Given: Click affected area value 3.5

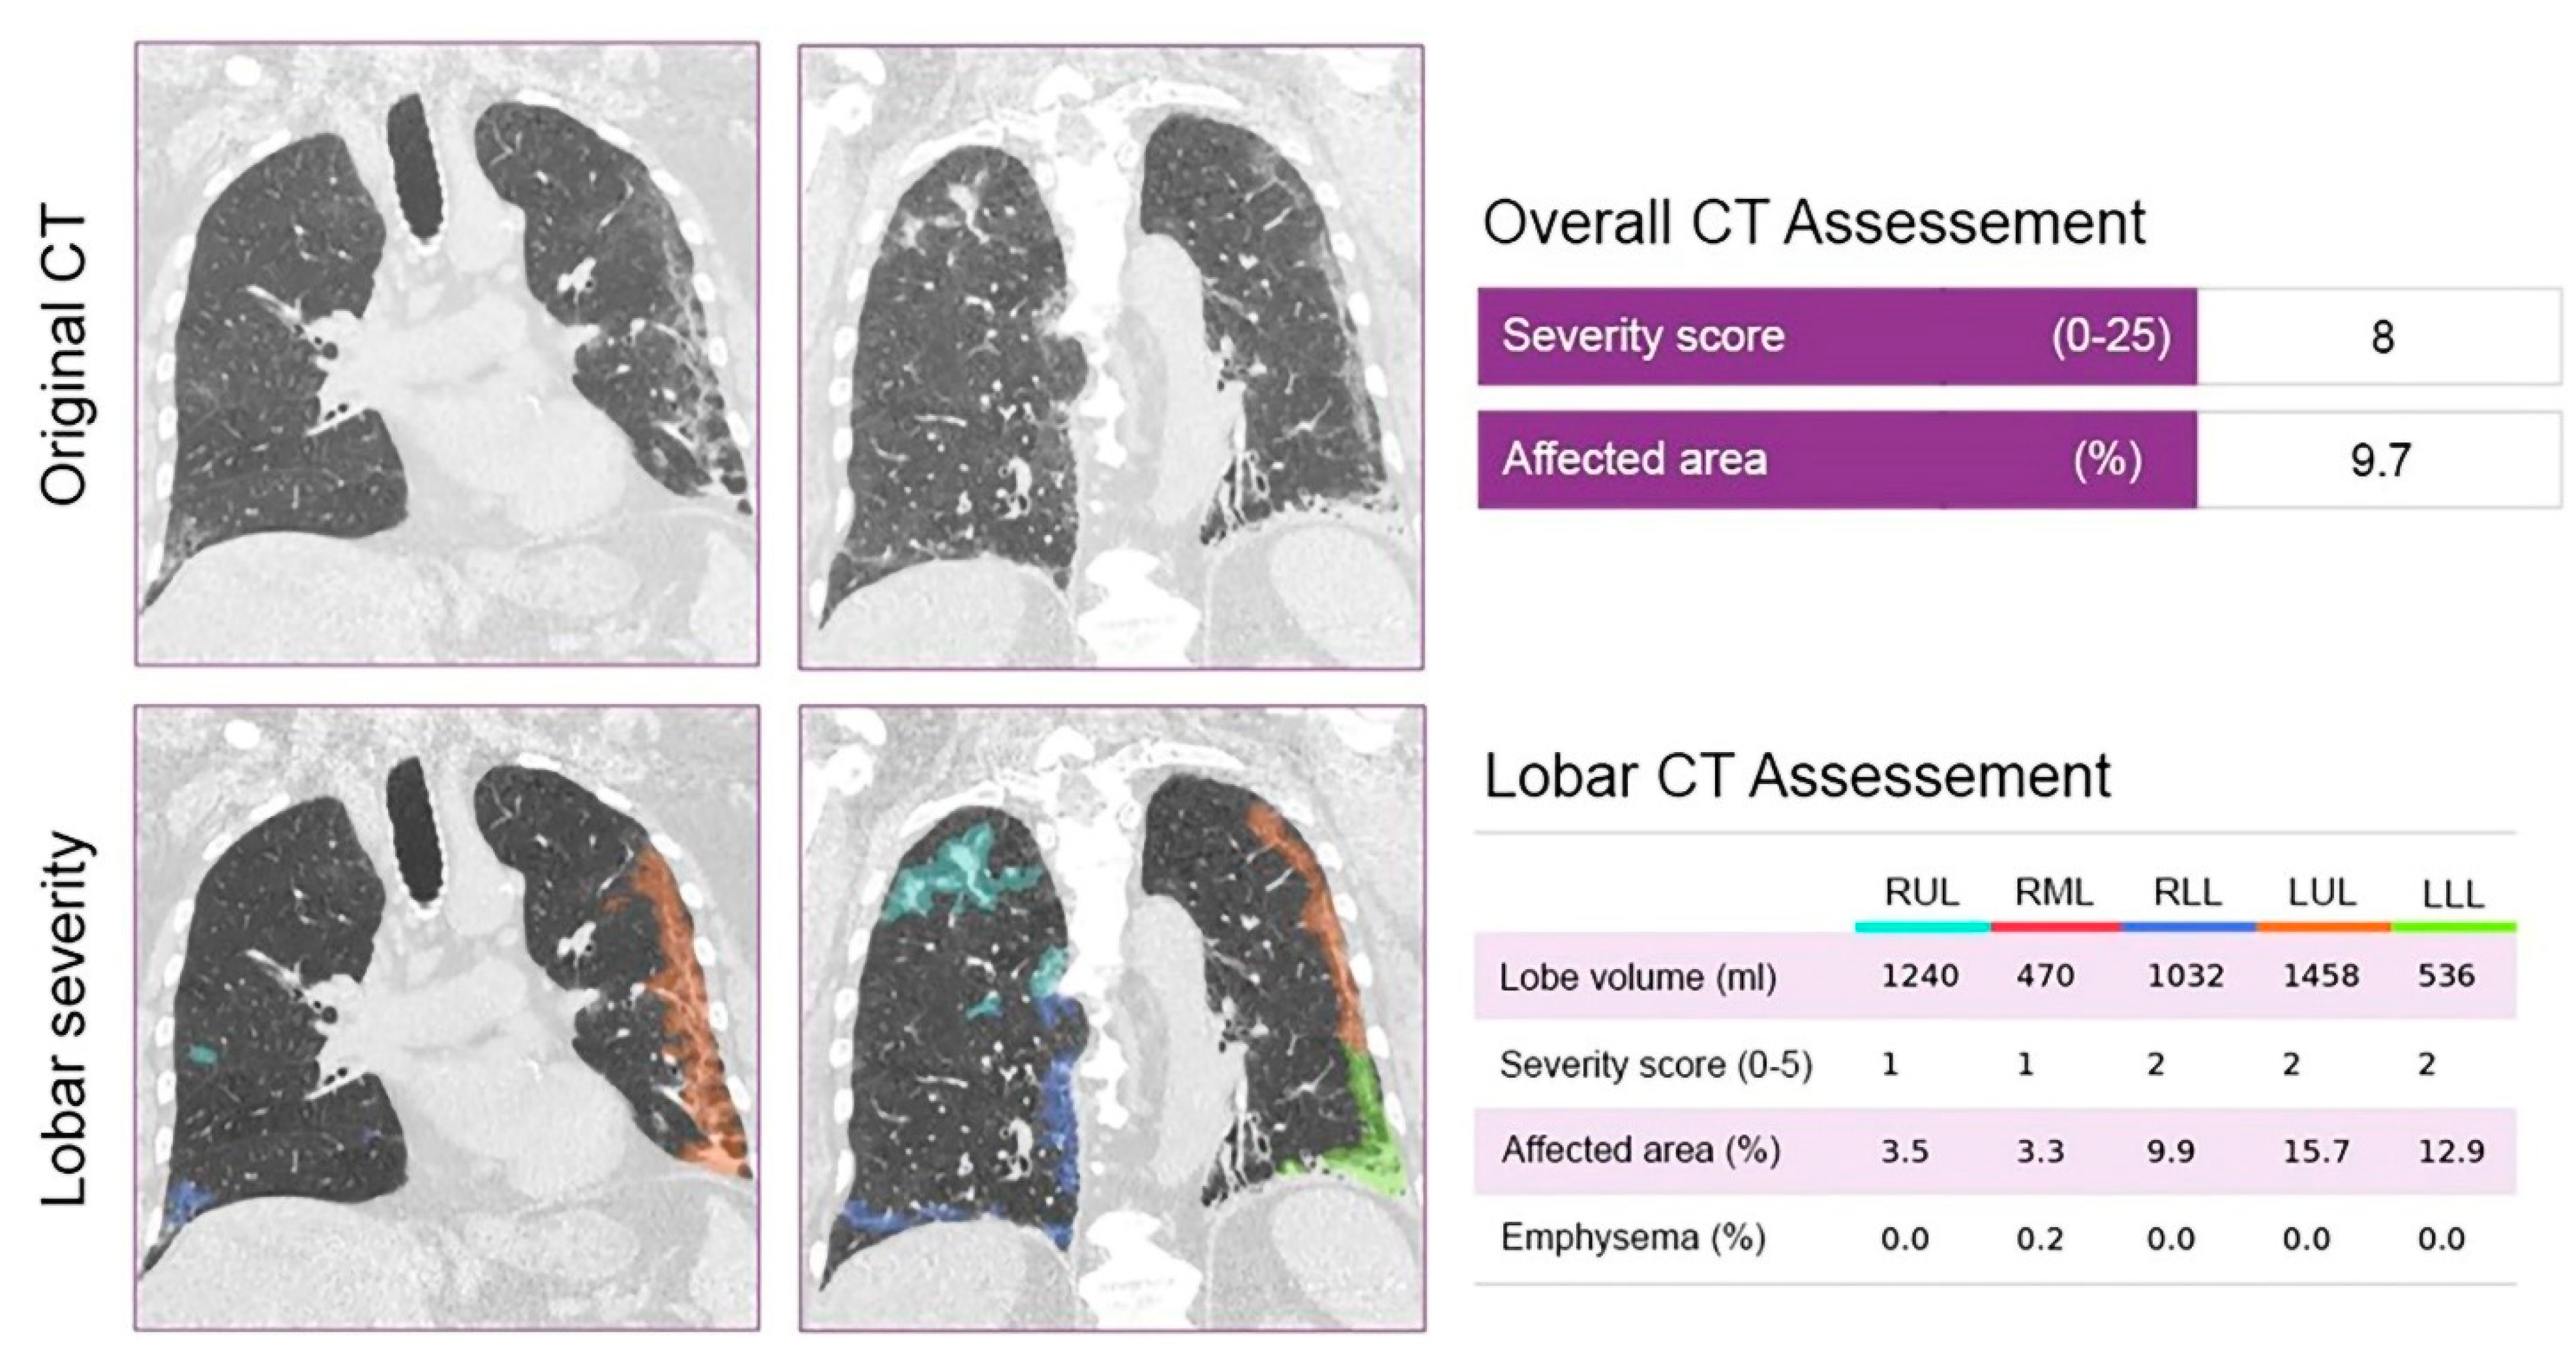Looking at the screenshot, I should [x=1905, y=1151].
